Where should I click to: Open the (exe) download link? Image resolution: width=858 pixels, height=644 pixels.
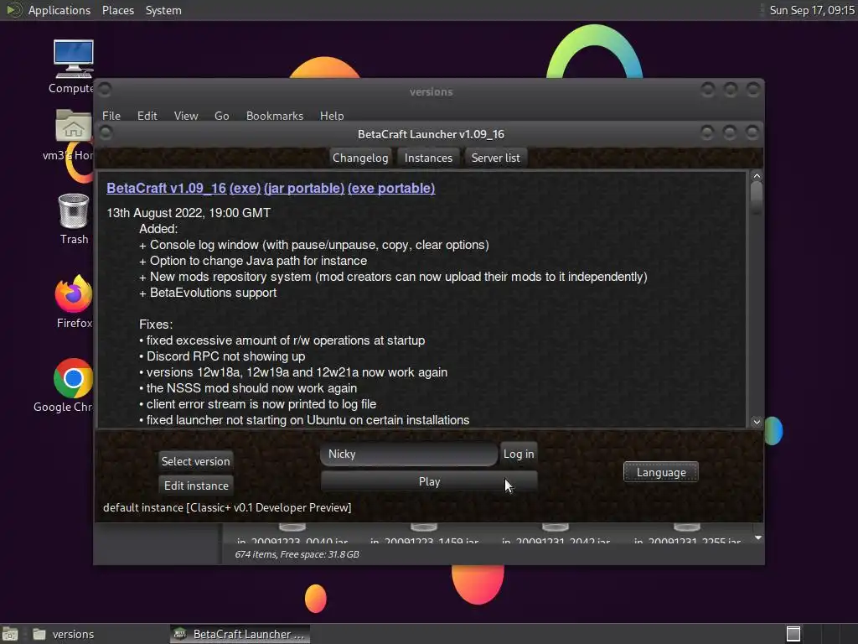click(246, 188)
